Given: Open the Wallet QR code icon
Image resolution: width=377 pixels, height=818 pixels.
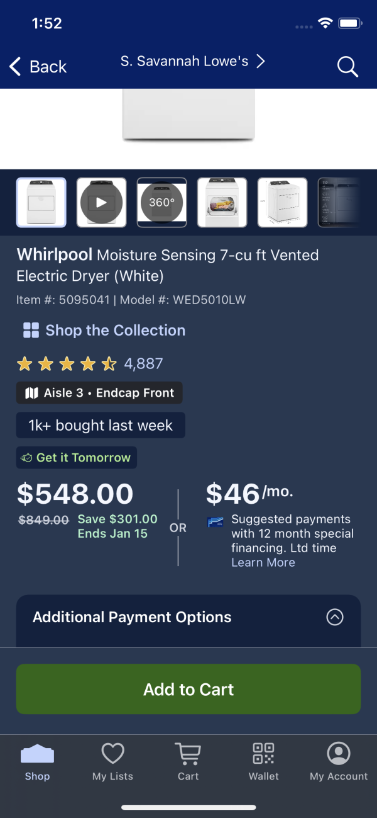Looking at the screenshot, I should (x=263, y=753).
